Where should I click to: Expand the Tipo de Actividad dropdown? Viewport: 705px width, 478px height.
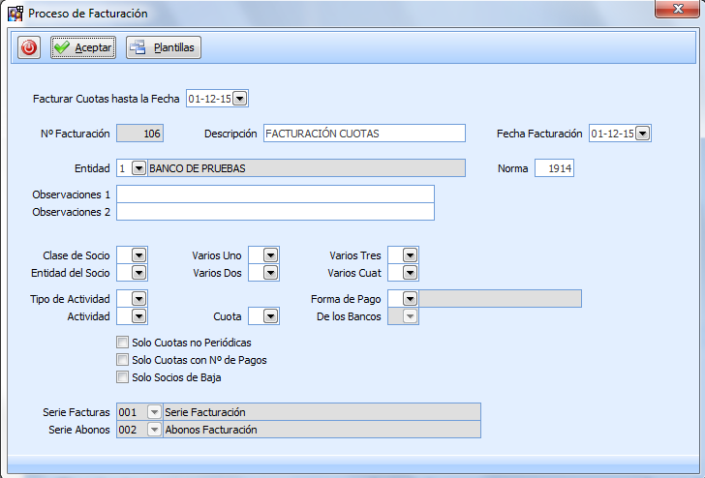click(138, 299)
